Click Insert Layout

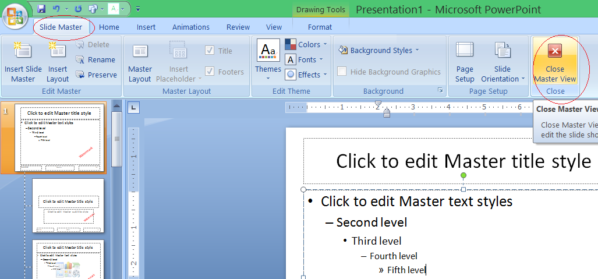click(x=58, y=62)
